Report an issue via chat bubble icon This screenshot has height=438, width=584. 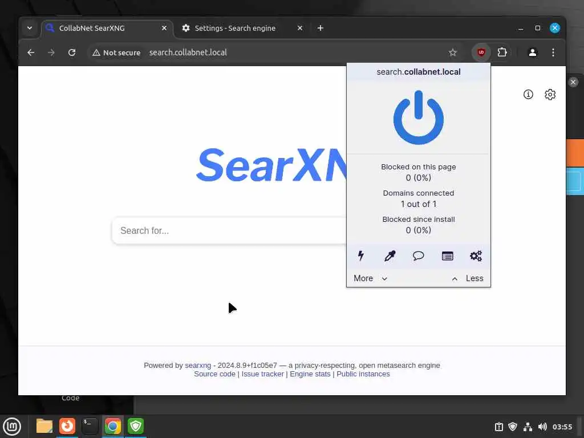click(418, 256)
